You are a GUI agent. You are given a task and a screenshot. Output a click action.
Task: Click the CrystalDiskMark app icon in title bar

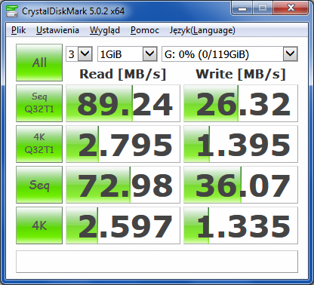pos(12,11)
